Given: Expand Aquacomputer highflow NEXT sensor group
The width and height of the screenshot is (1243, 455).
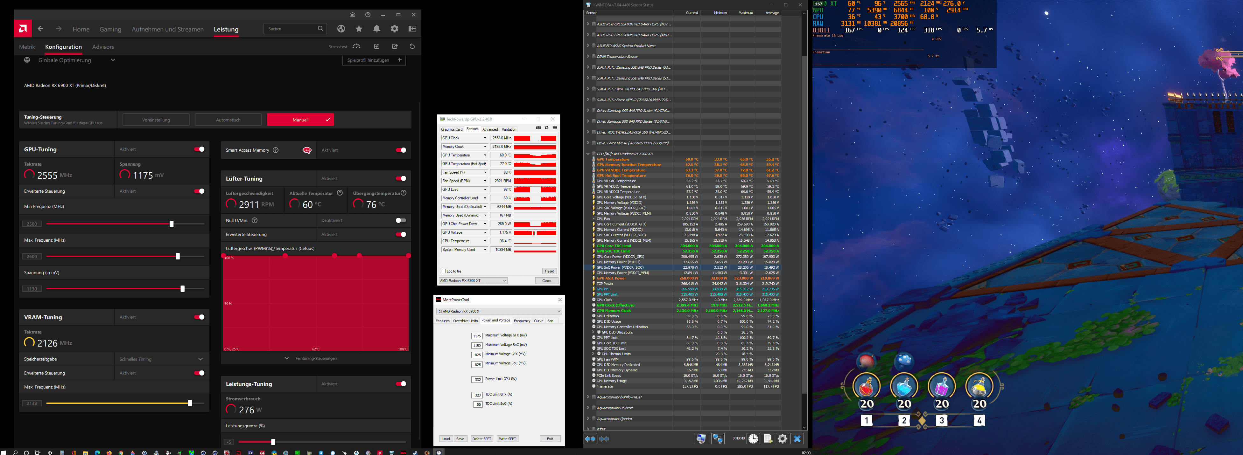Looking at the screenshot, I should 588,397.
